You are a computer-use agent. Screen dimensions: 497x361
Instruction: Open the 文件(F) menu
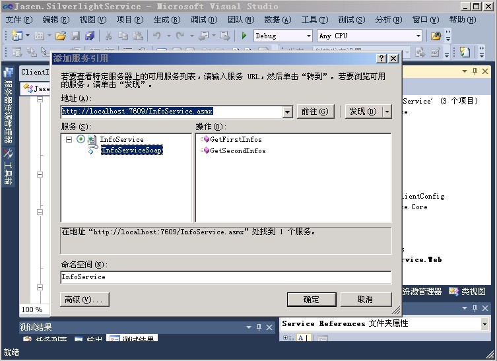19,20
